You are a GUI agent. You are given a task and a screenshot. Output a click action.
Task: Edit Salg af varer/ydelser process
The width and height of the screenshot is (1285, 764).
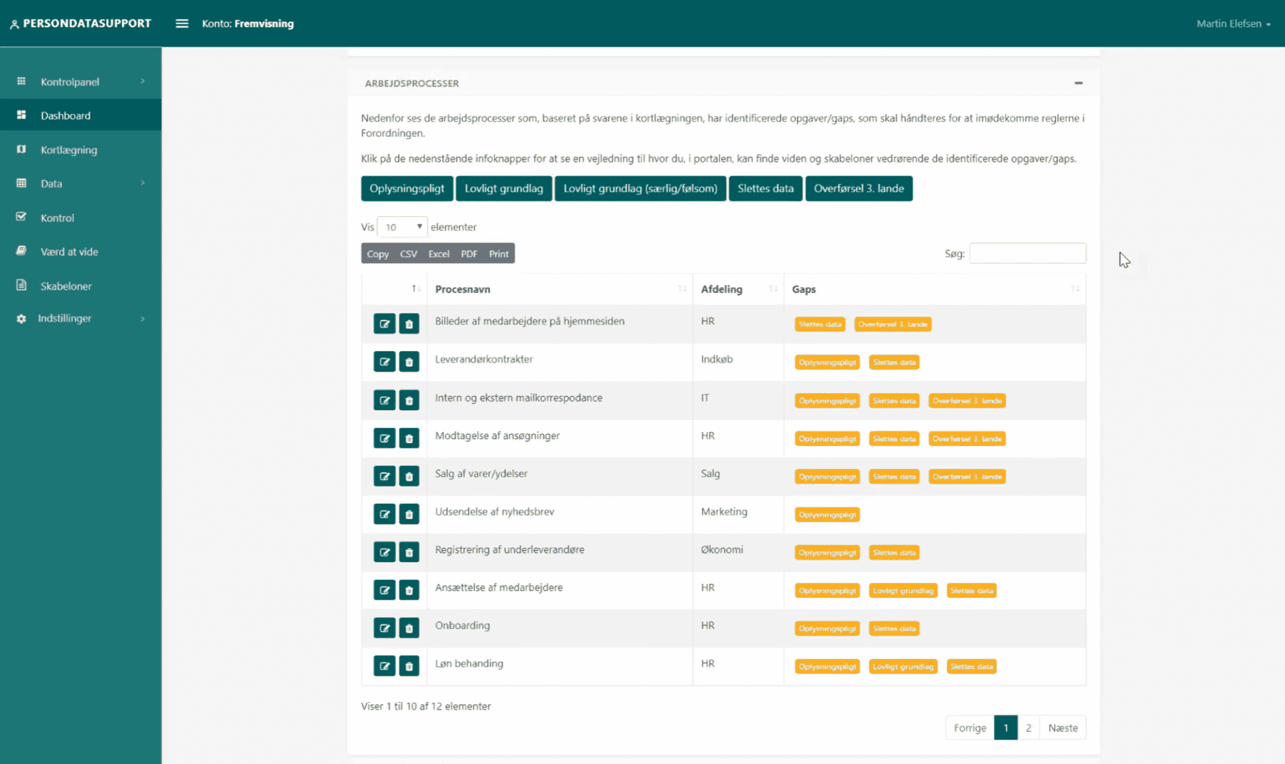(x=384, y=476)
